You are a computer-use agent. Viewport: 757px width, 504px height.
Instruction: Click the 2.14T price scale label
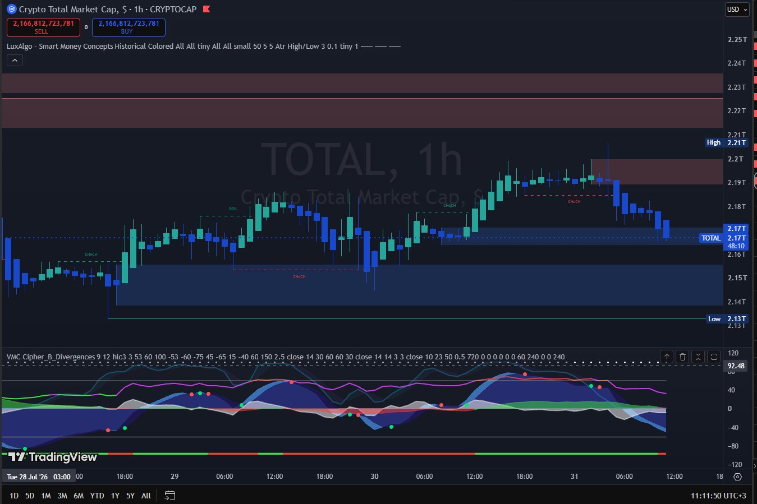click(x=737, y=302)
